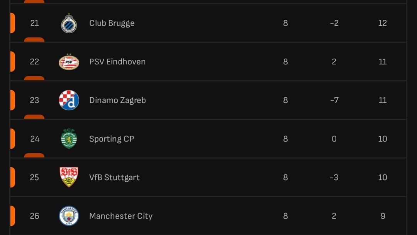417x235 pixels.
Task: Click the orange marker beside rank 21
Action: click(x=12, y=23)
